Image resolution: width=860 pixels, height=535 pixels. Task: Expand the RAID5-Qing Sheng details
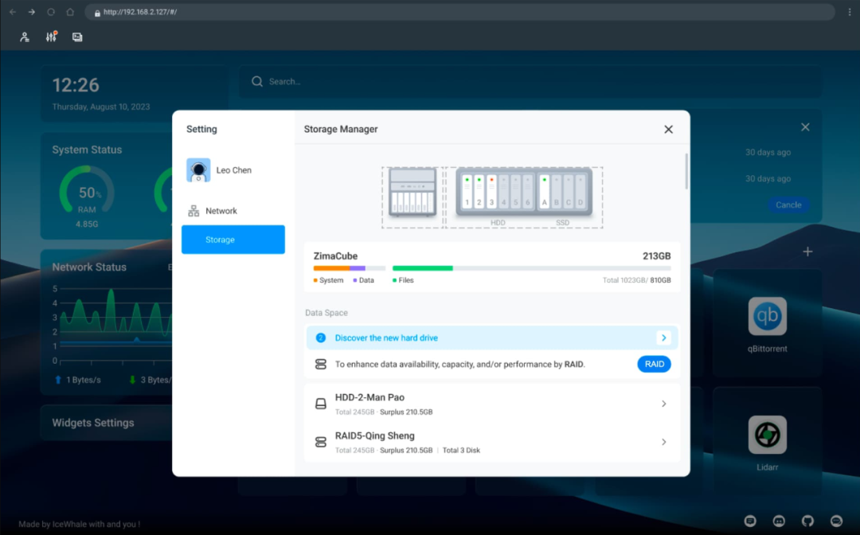pos(663,442)
